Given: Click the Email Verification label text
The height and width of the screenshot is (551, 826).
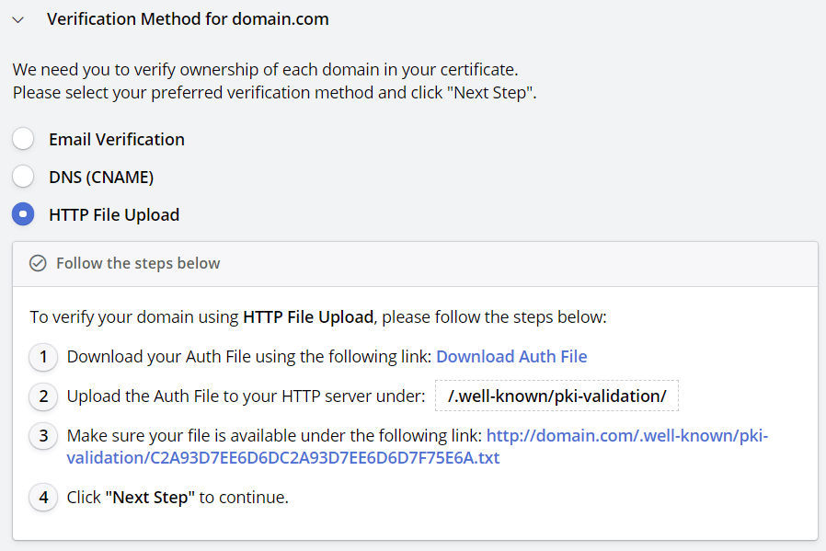Looking at the screenshot, I should [x=117, y=140].
